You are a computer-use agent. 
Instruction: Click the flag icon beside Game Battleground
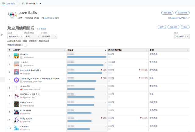coord(21,90)
